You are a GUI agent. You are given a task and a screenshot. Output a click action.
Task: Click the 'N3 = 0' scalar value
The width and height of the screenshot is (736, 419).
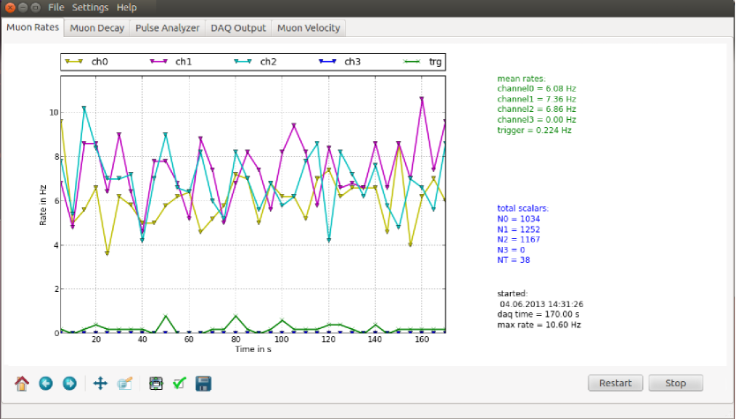[511, 251]
